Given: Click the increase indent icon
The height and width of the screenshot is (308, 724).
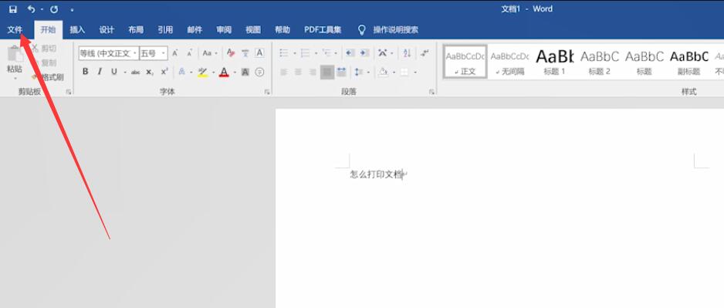Looking at the screenshot, I should [x=365, y=53].
